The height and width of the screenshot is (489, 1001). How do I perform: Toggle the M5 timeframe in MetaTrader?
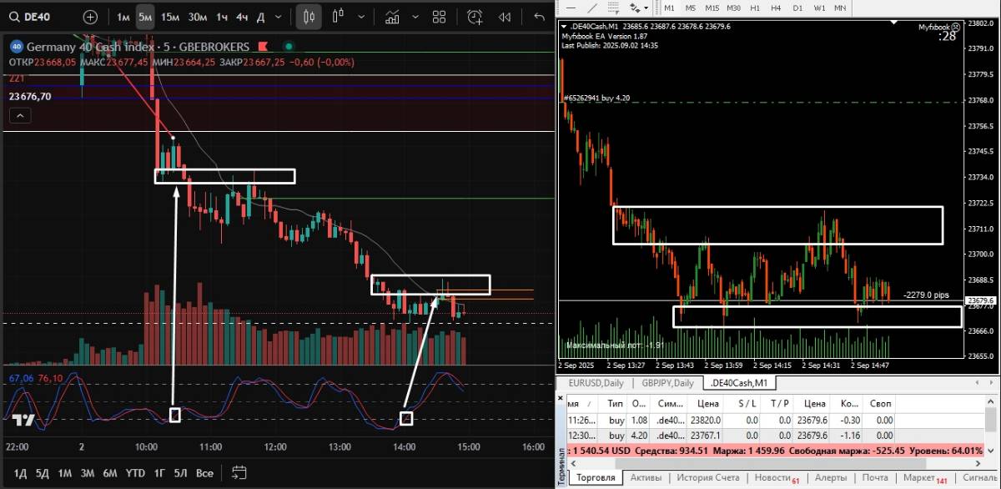click(x=690, y=8)
